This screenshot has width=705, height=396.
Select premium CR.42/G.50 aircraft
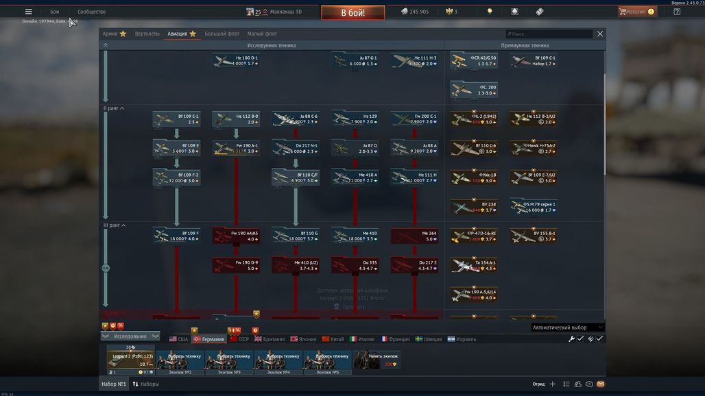click(x=474, y=60)
